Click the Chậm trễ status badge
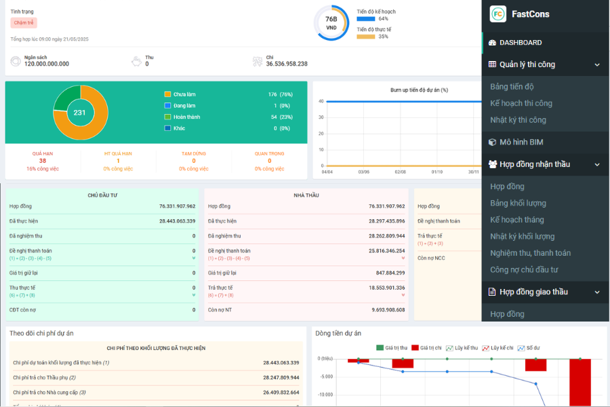This screenshot has width=610, height=407. click(24, 22)
